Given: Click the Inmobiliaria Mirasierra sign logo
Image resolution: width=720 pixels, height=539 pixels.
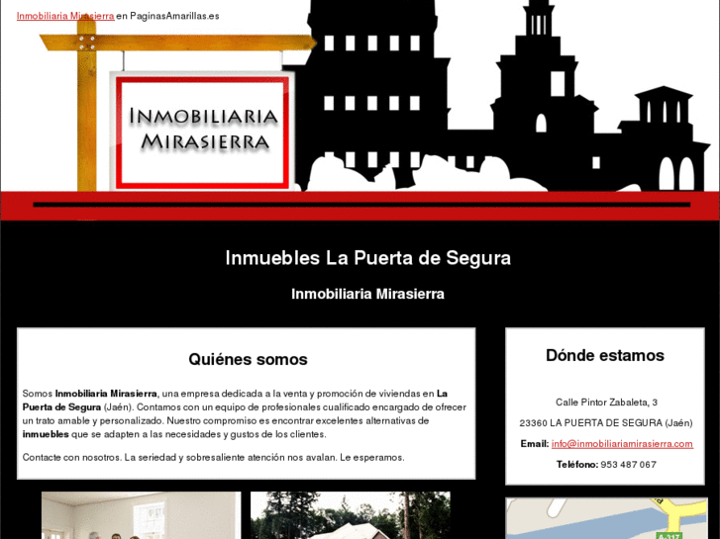Looking at the screenshot, I should pos(202,132).
